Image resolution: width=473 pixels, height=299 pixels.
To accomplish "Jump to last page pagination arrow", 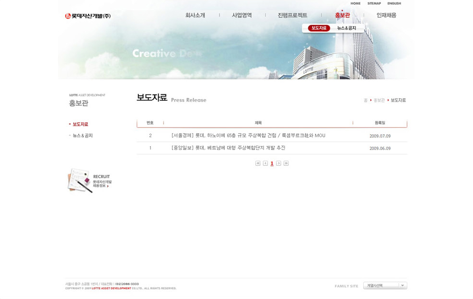I will pos(286,163).
